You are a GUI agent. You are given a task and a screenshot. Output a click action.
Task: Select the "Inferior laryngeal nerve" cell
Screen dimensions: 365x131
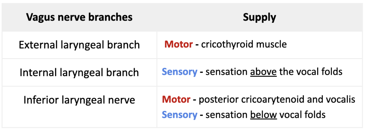coord(79,100)
